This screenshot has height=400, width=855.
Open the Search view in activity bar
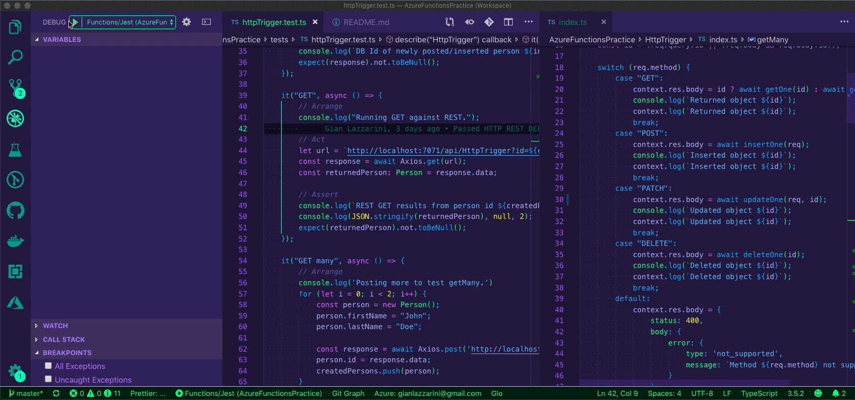[x=15, y=57]
